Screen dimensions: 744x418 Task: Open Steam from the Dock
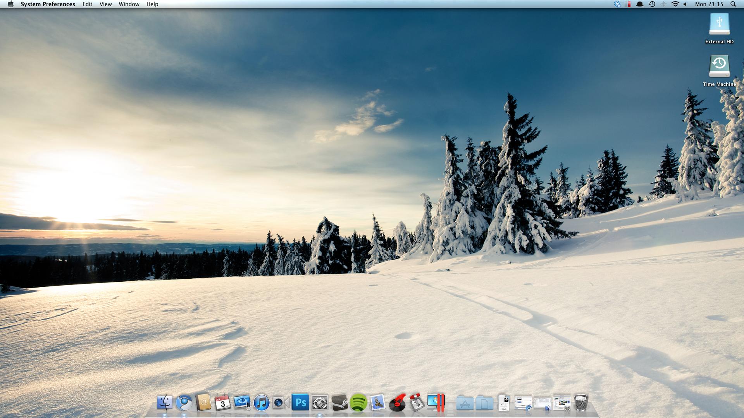[339, 403]
